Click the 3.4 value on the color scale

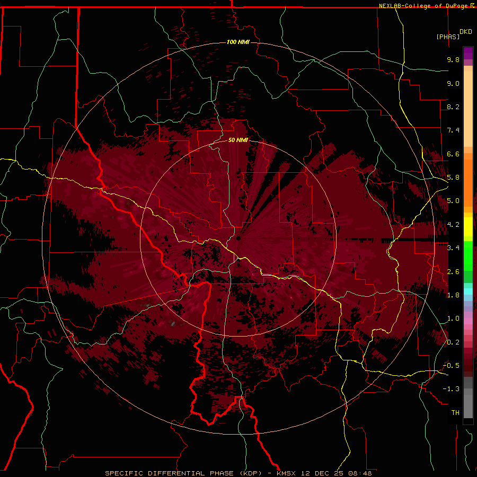pyautogui.click(x=453, y=248)
